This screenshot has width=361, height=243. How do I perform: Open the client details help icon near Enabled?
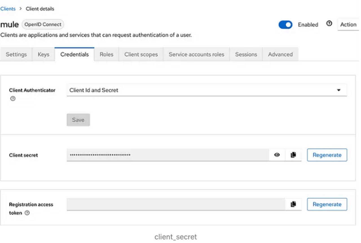coord(329,24)
